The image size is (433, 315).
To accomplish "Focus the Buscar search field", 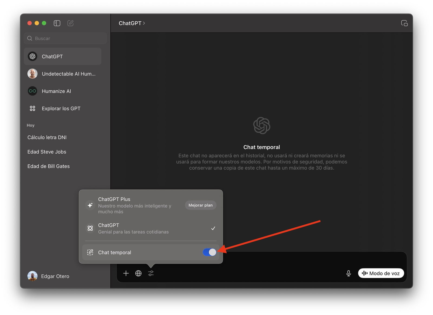I will [65, 38].
